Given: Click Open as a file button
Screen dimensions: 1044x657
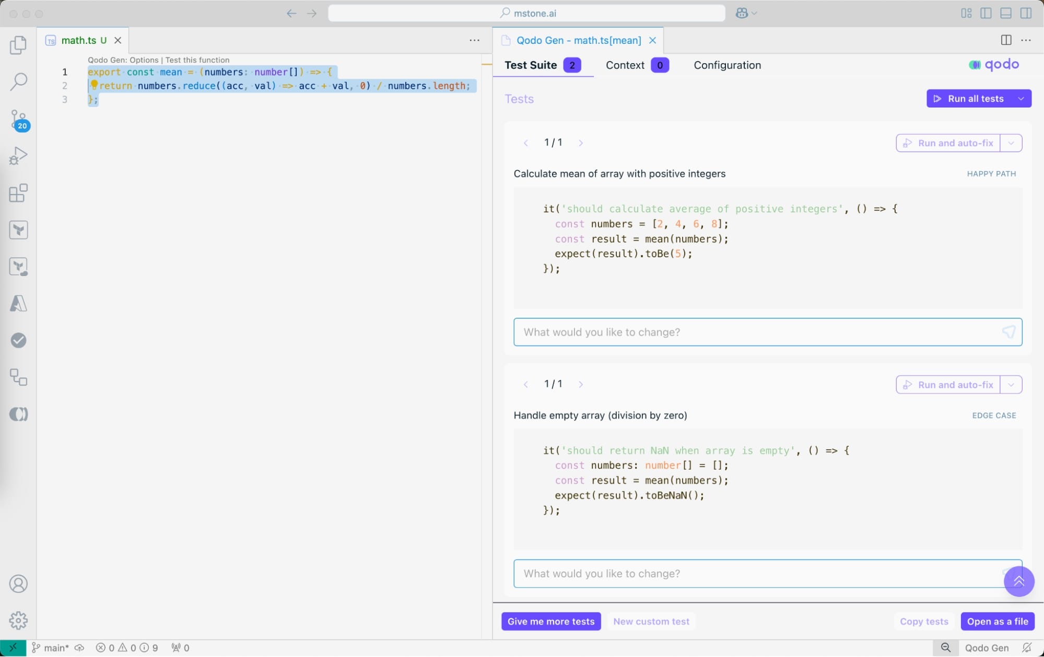Looking at the screenshot, I should click(997, 622).
